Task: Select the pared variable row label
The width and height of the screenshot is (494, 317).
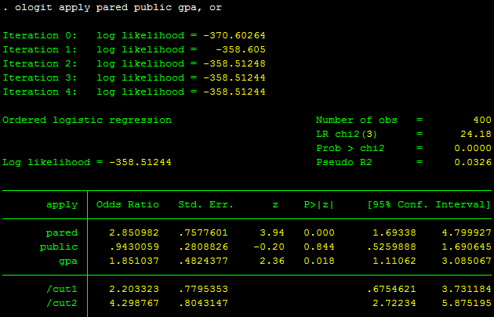Action: (x=61, y=233)
